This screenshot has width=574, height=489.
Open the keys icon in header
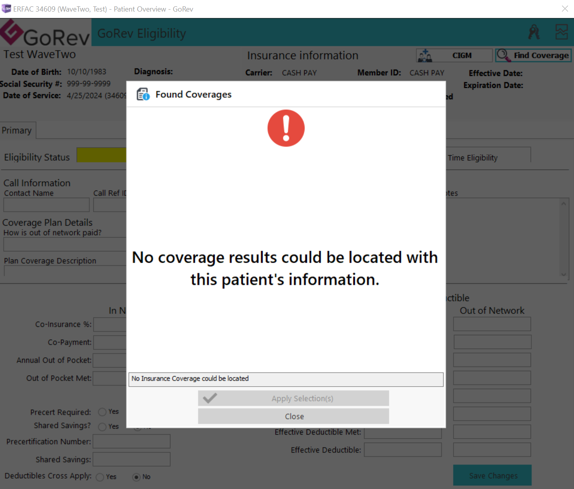coord(534,32)
